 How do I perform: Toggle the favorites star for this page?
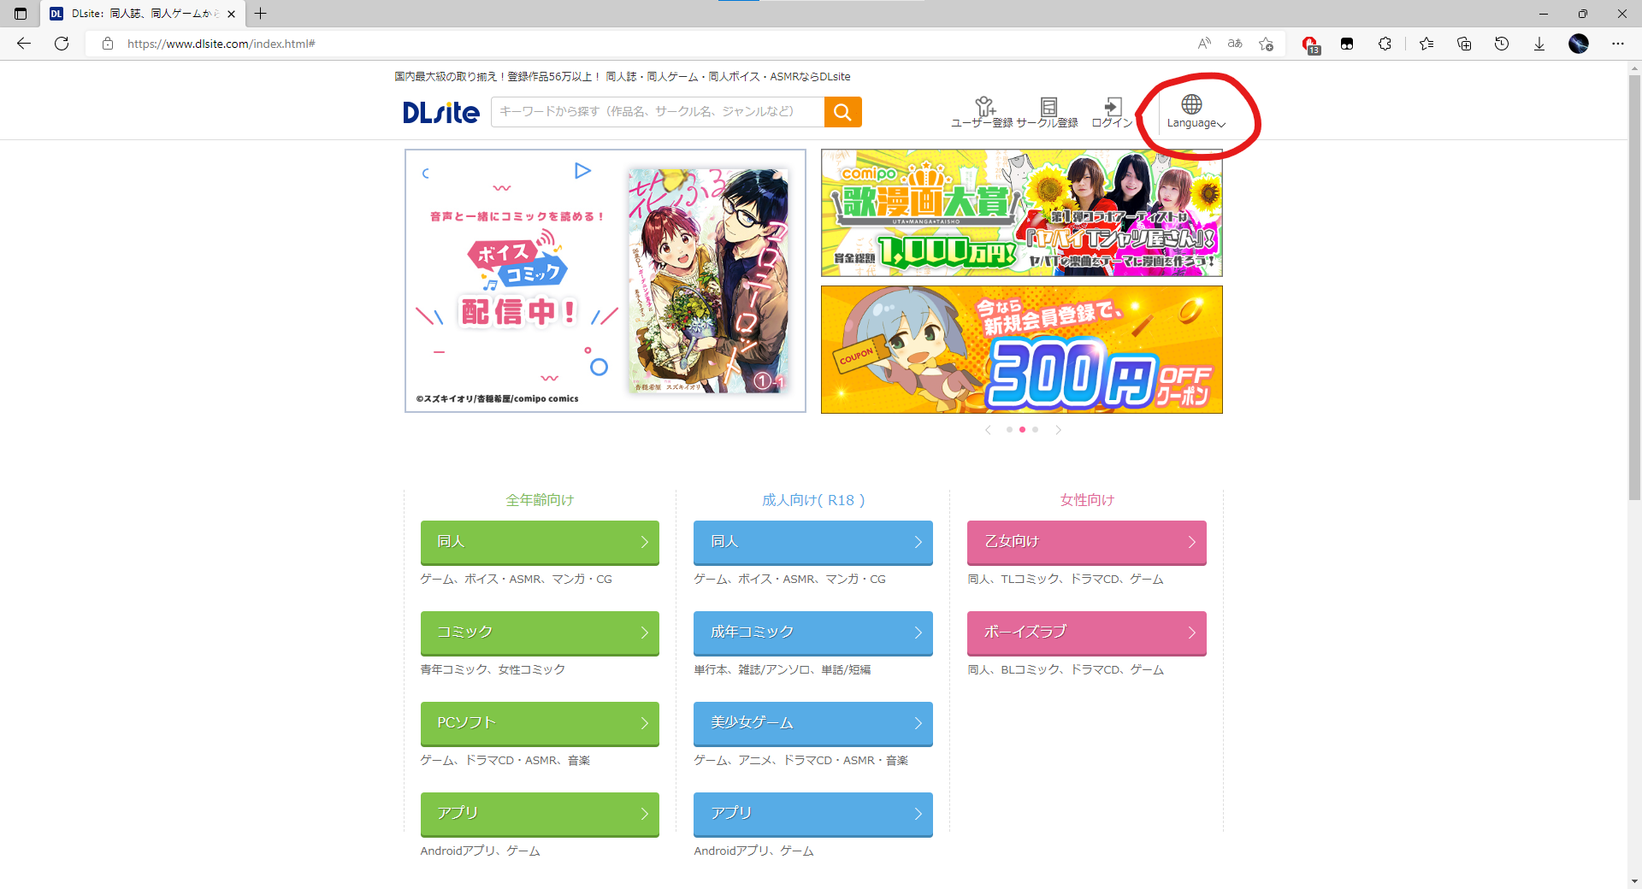coord(1266,44)
